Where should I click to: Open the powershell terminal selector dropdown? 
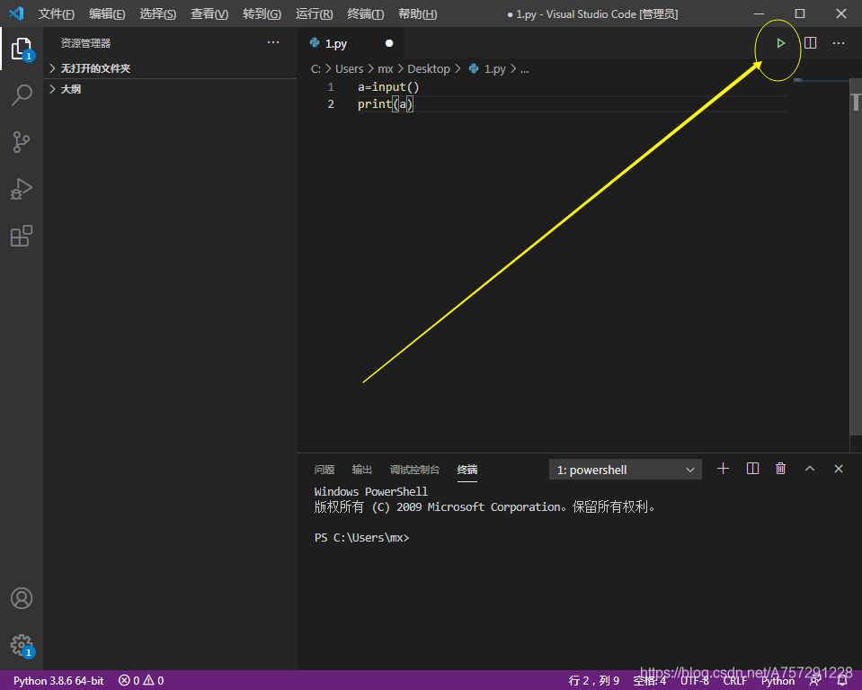[625, 470]
